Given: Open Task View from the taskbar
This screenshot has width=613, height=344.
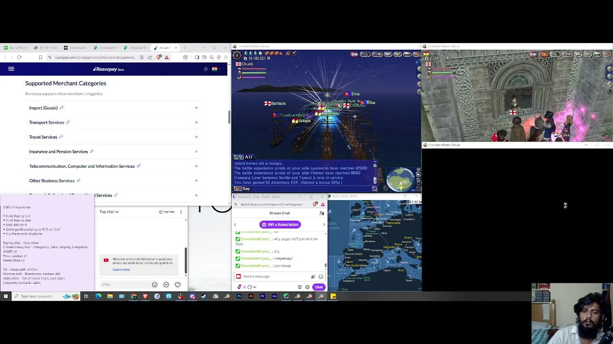Looking at the screenshot, I should (86, 296).
